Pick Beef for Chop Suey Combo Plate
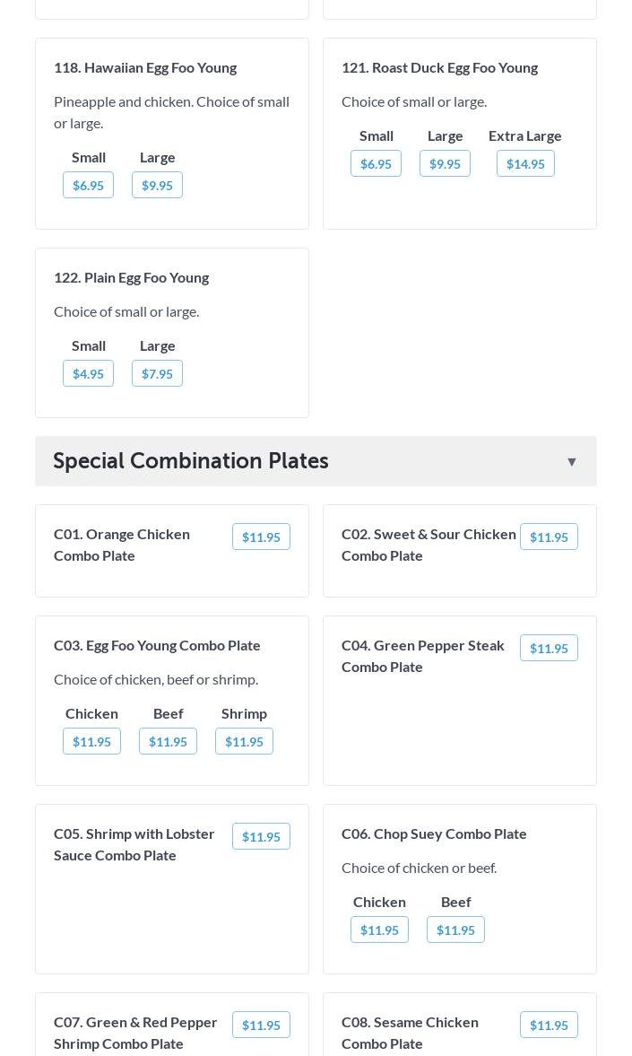 (455, 930)
